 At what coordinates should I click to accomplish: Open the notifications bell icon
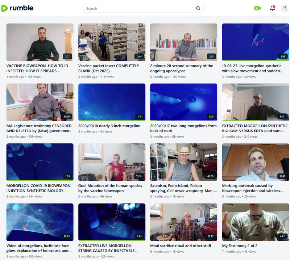click(x=273, y=8)
